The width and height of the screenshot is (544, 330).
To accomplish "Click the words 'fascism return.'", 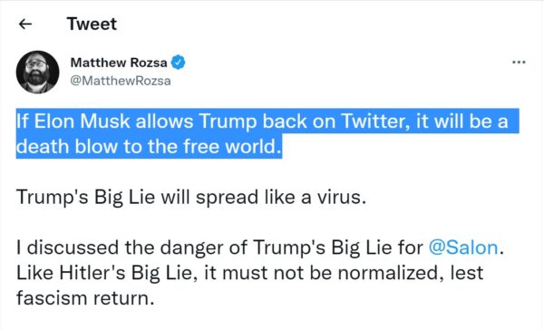I will [x=85, y=298].
